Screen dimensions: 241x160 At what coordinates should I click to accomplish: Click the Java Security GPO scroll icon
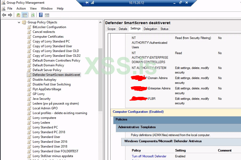coord(29,99)
